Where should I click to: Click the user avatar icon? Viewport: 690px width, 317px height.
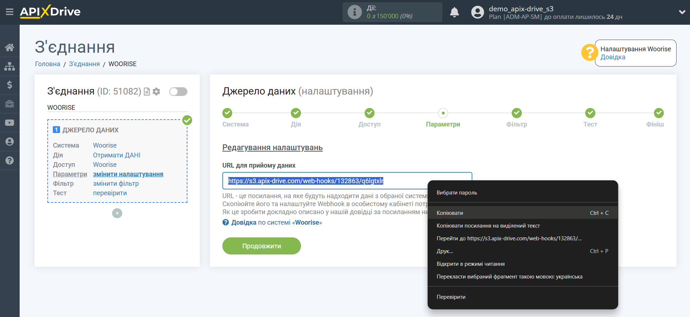pos(477,12)
